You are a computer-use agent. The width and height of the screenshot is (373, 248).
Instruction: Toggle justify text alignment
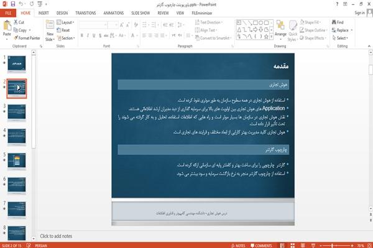tap(162, 35)
